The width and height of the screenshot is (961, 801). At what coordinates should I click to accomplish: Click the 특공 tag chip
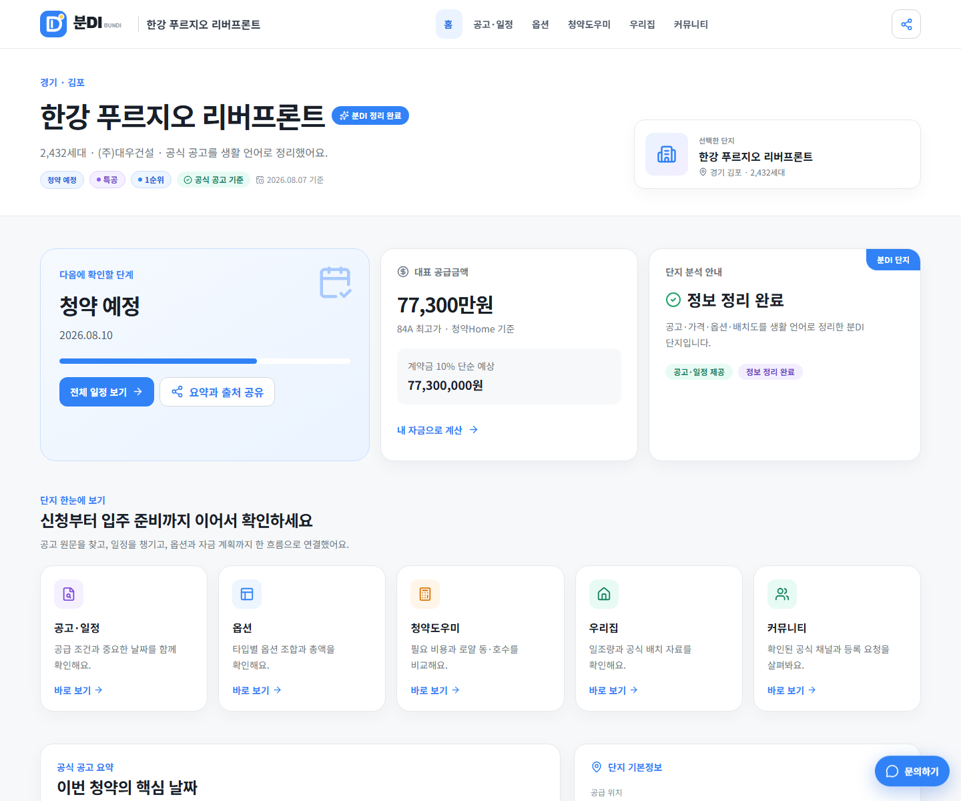tap(107, 180)
